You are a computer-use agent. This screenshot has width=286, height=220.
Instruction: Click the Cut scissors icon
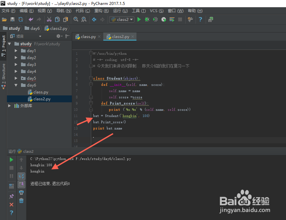(x=49, y=19)
